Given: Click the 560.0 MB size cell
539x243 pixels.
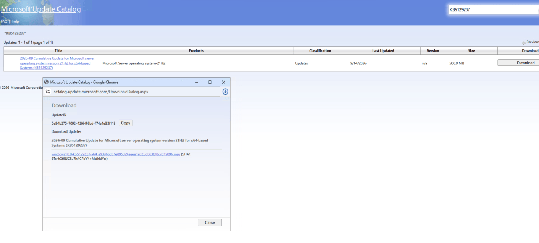Looking at the screenshot, I should [457, 63].
